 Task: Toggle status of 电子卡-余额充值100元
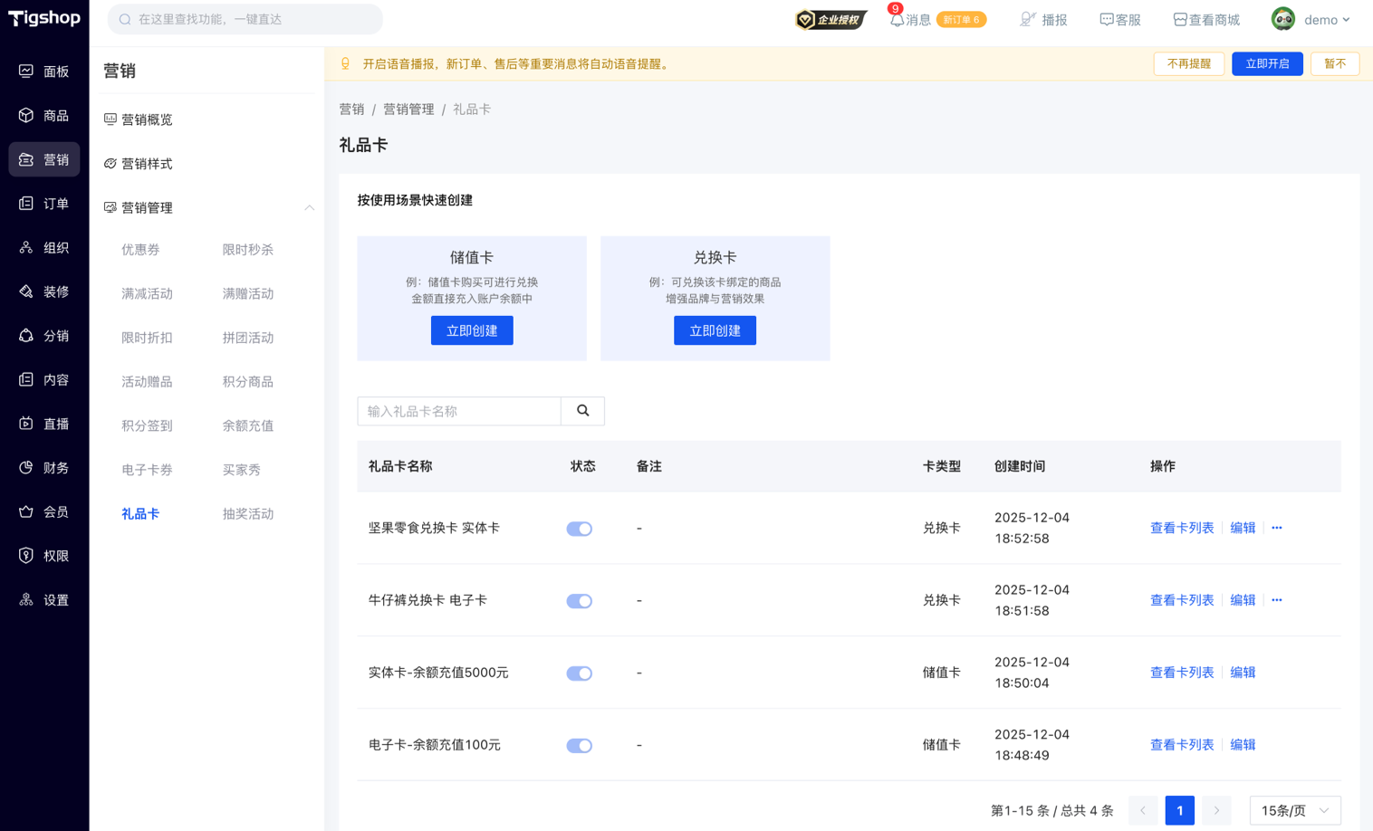580,746
